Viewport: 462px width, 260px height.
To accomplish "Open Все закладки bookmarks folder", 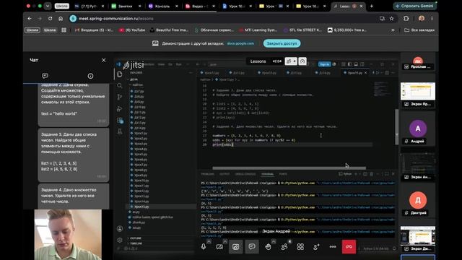I will tap(419, 30).
